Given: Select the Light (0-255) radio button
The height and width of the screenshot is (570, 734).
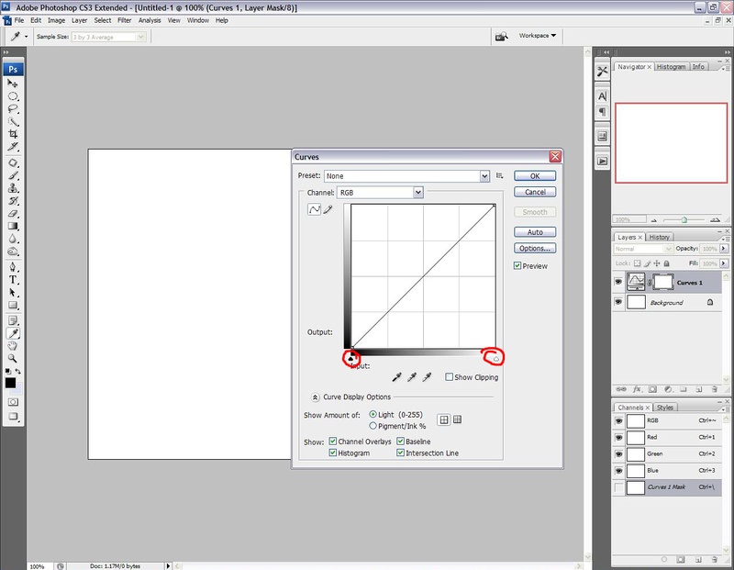Looking at the screenshot, I should pos(373,415).
